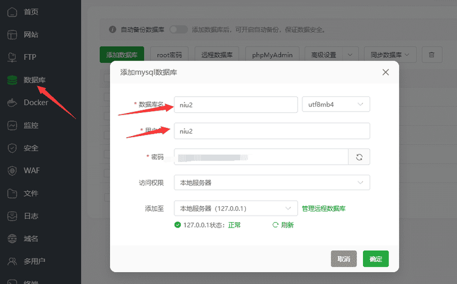Click the database (数据库) stack icon

tap(12, 80)
